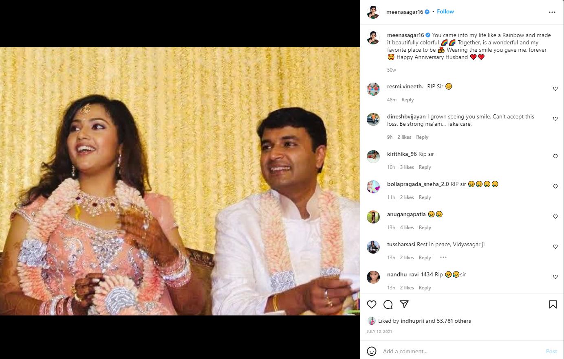
Task: Reply to bollapragada_sneha_2.0's comment
Action: click(425, 197)
